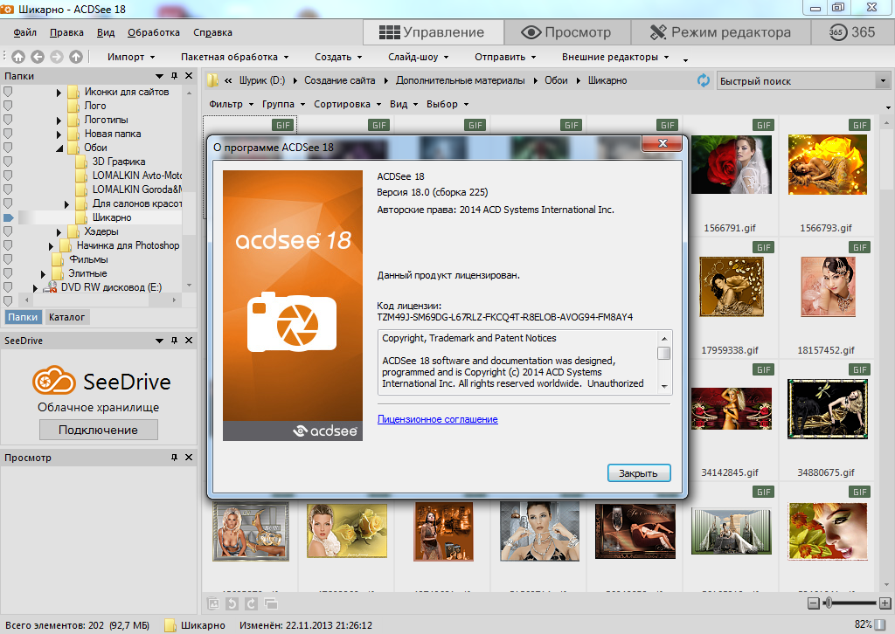Click the folder icon in the breadcrumb bar
Viewport: 895px width, 634px height.
coord(212,80)
